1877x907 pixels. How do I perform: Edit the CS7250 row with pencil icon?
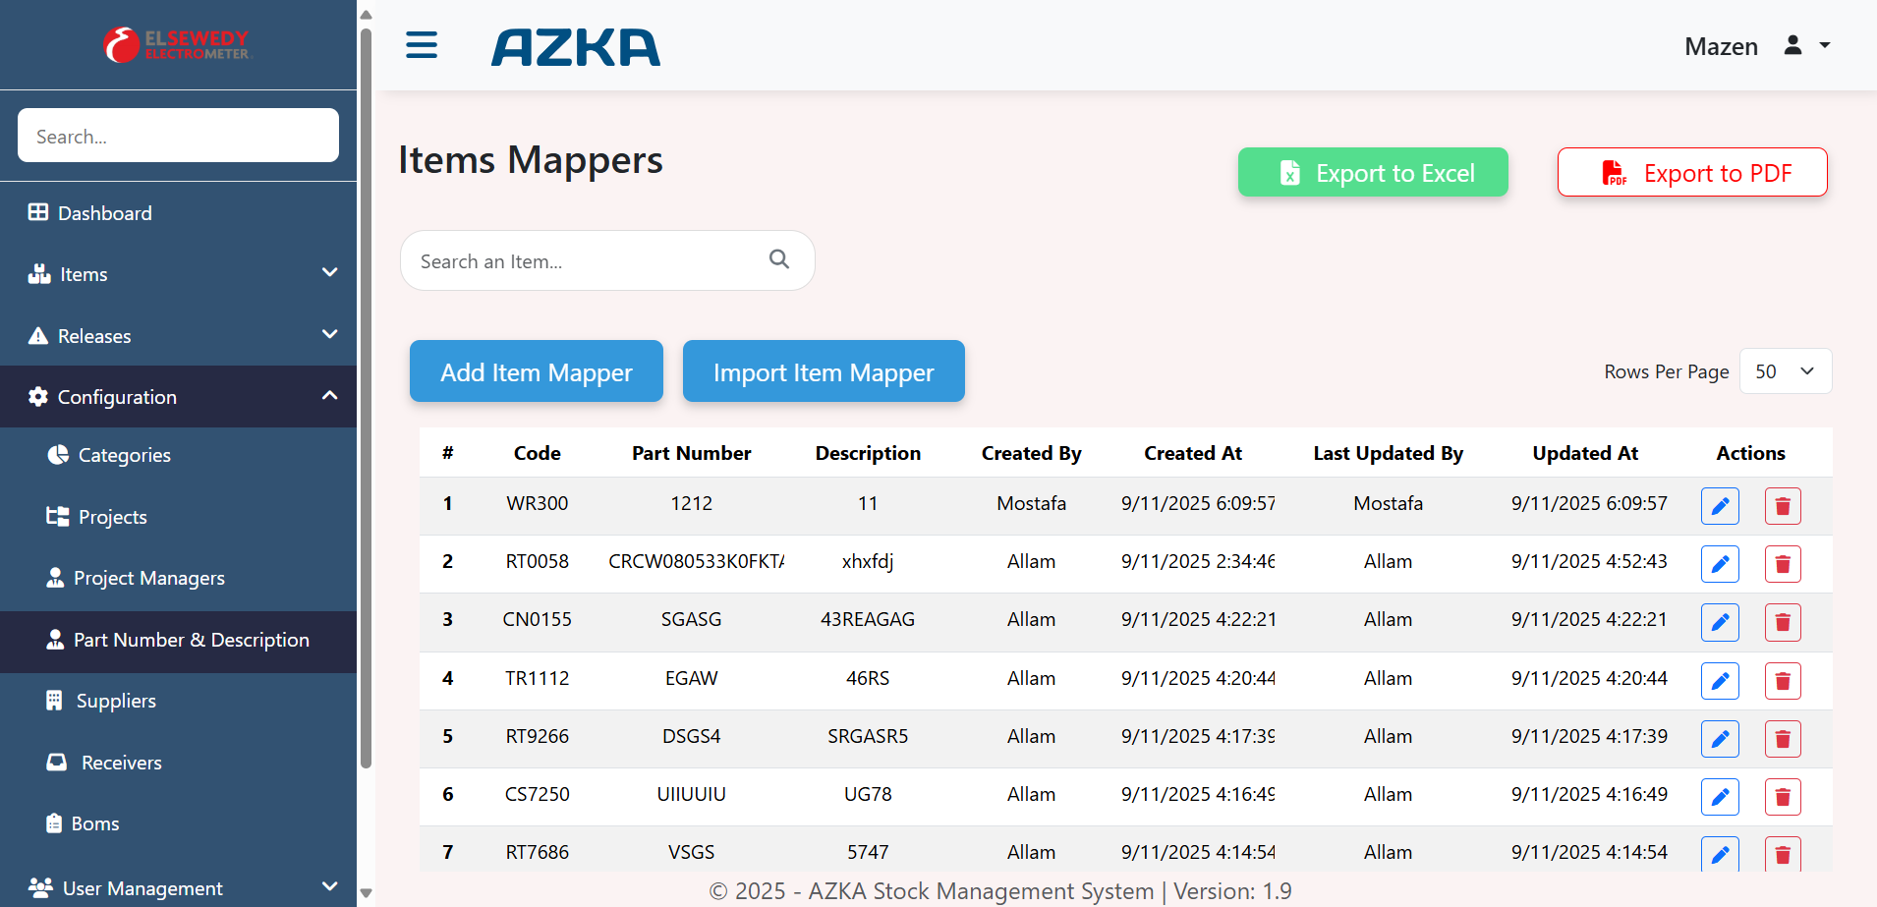pos(1720,796)
